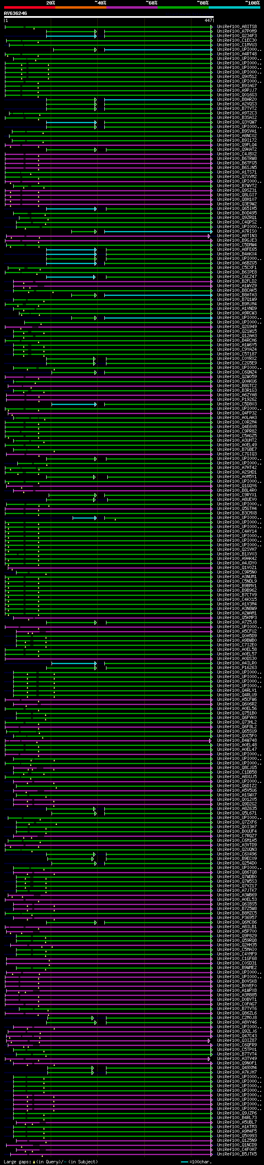Choose the UniRef100_C4JBX2 hit name
The image size is (264, 1165).
click(237, 154)
